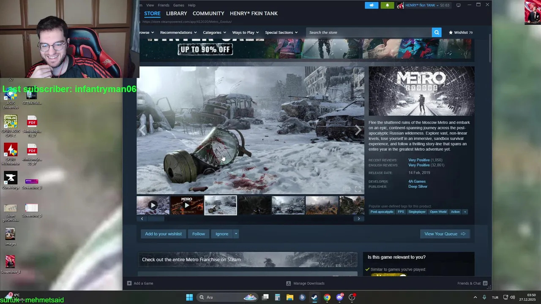Open Calculator from the taskbar
This screenshot has width=541, height=304.
coord(277,297)
